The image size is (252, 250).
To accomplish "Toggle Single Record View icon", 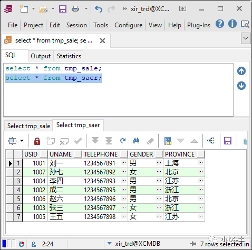I will [x=168, y=141].
